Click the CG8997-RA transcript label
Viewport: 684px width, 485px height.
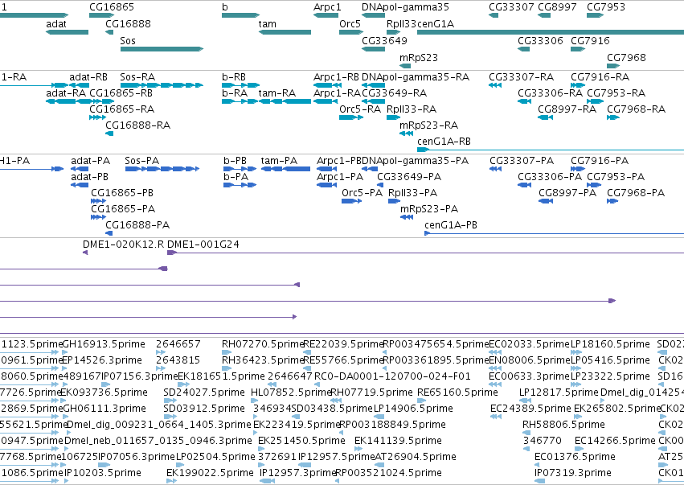567,109
